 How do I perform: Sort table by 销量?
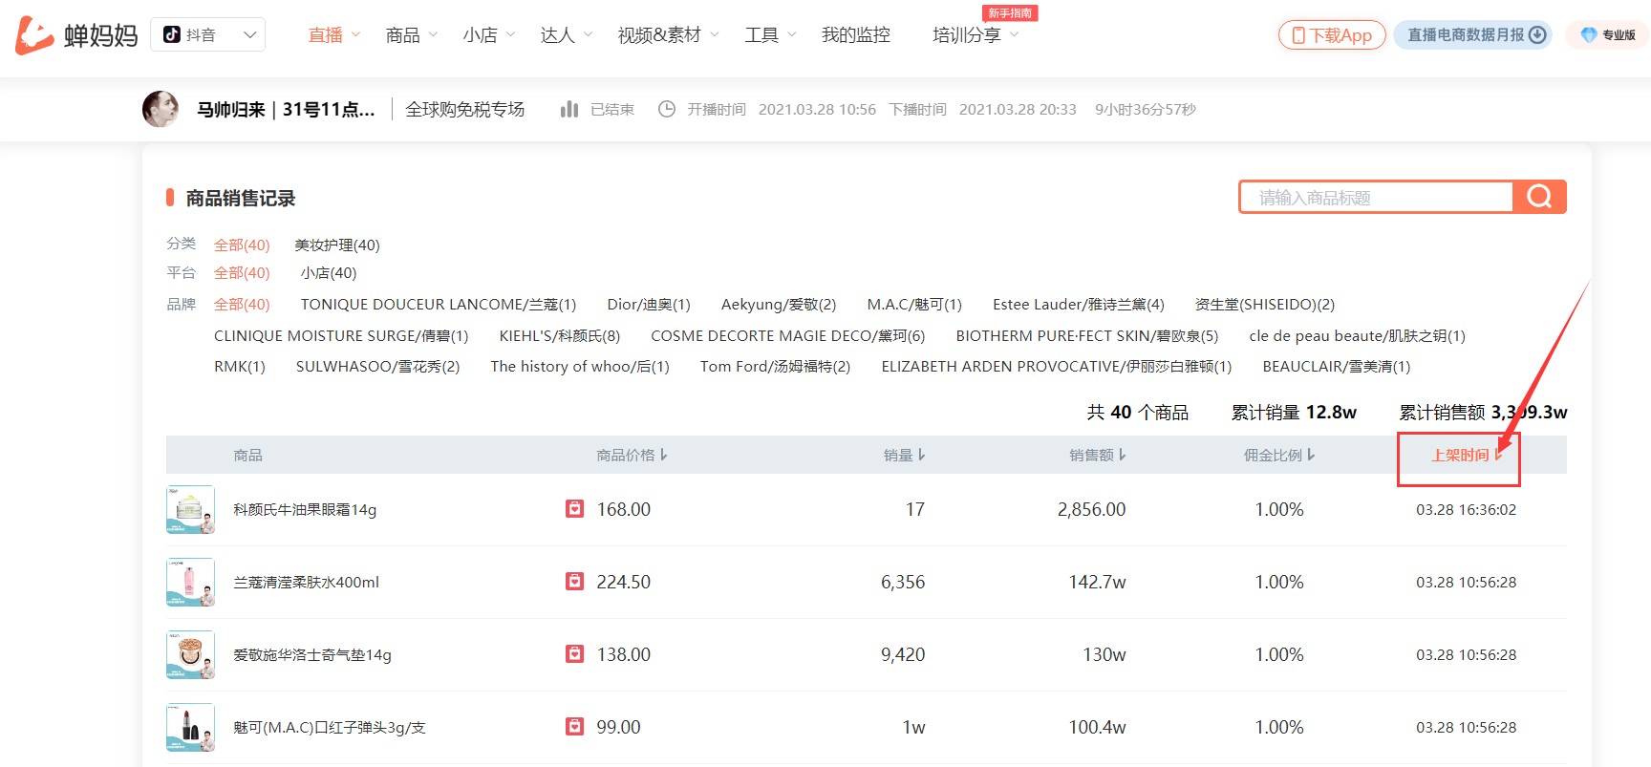coord(904,456)
